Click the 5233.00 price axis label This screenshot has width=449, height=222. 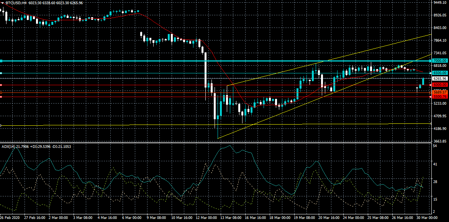[440, 104]
